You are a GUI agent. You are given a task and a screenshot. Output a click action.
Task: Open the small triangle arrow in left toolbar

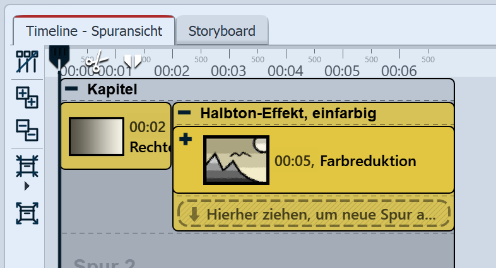click(27, 186)
